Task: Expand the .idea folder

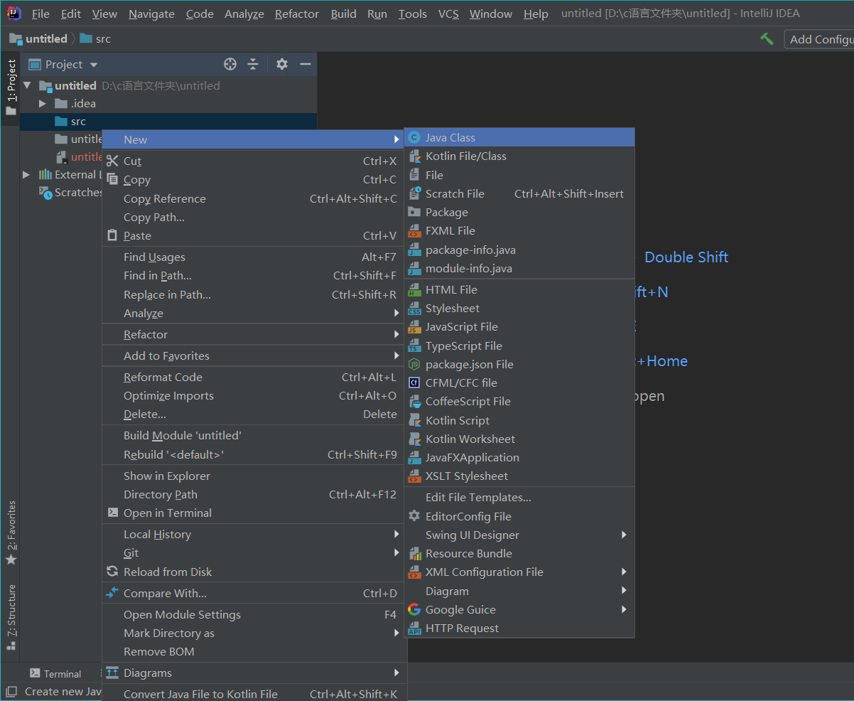Action: coord(43,104)
